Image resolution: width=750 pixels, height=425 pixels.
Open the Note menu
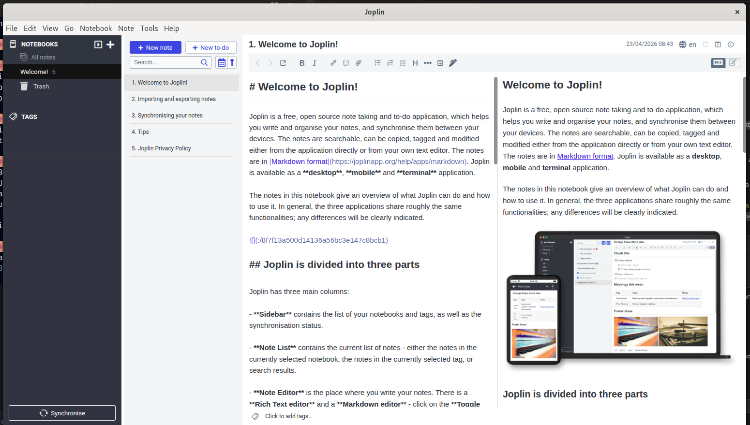[126, 29]
